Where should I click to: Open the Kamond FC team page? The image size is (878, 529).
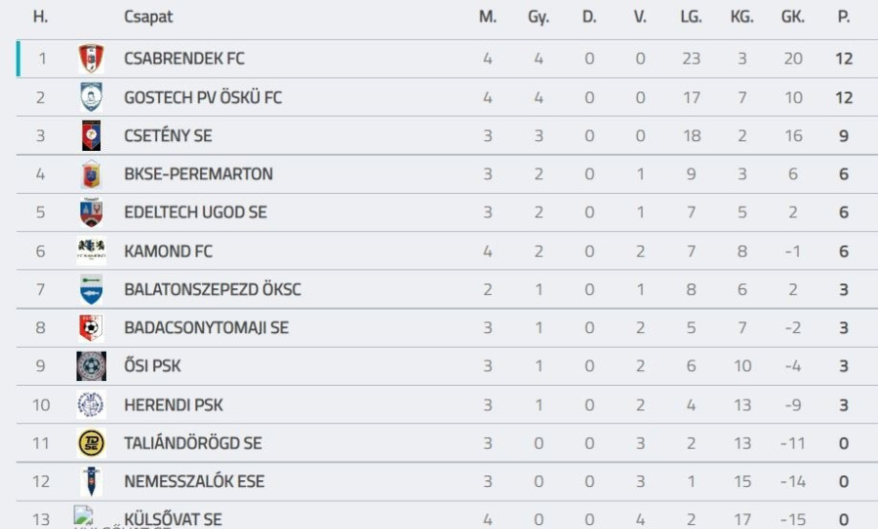(x=168, y=251)
